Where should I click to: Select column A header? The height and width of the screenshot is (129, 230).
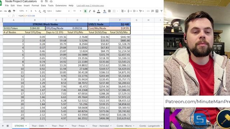tap(14, 20)
